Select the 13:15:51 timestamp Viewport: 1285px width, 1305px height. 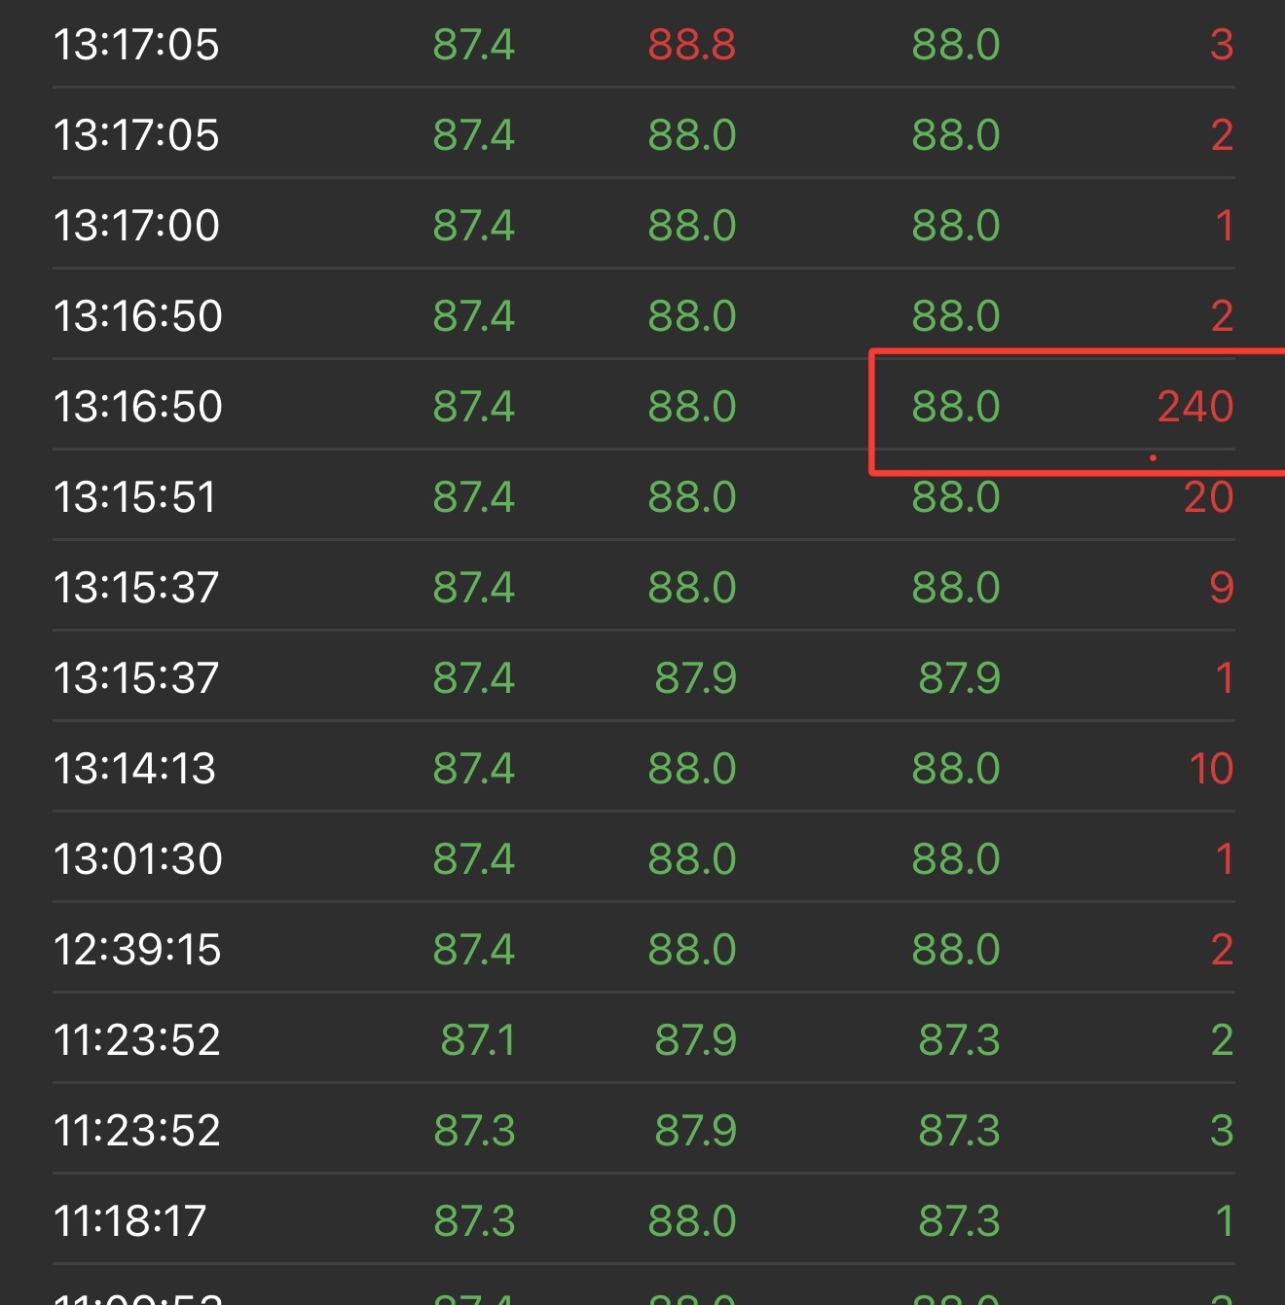(x=134, y=497)
